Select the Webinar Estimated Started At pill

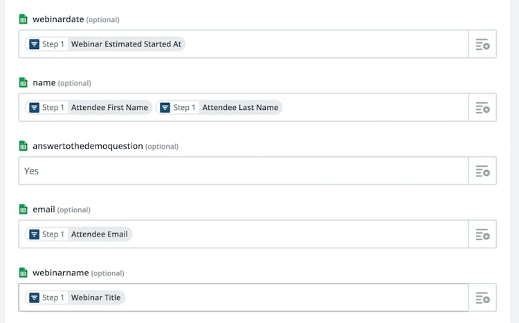106,44
